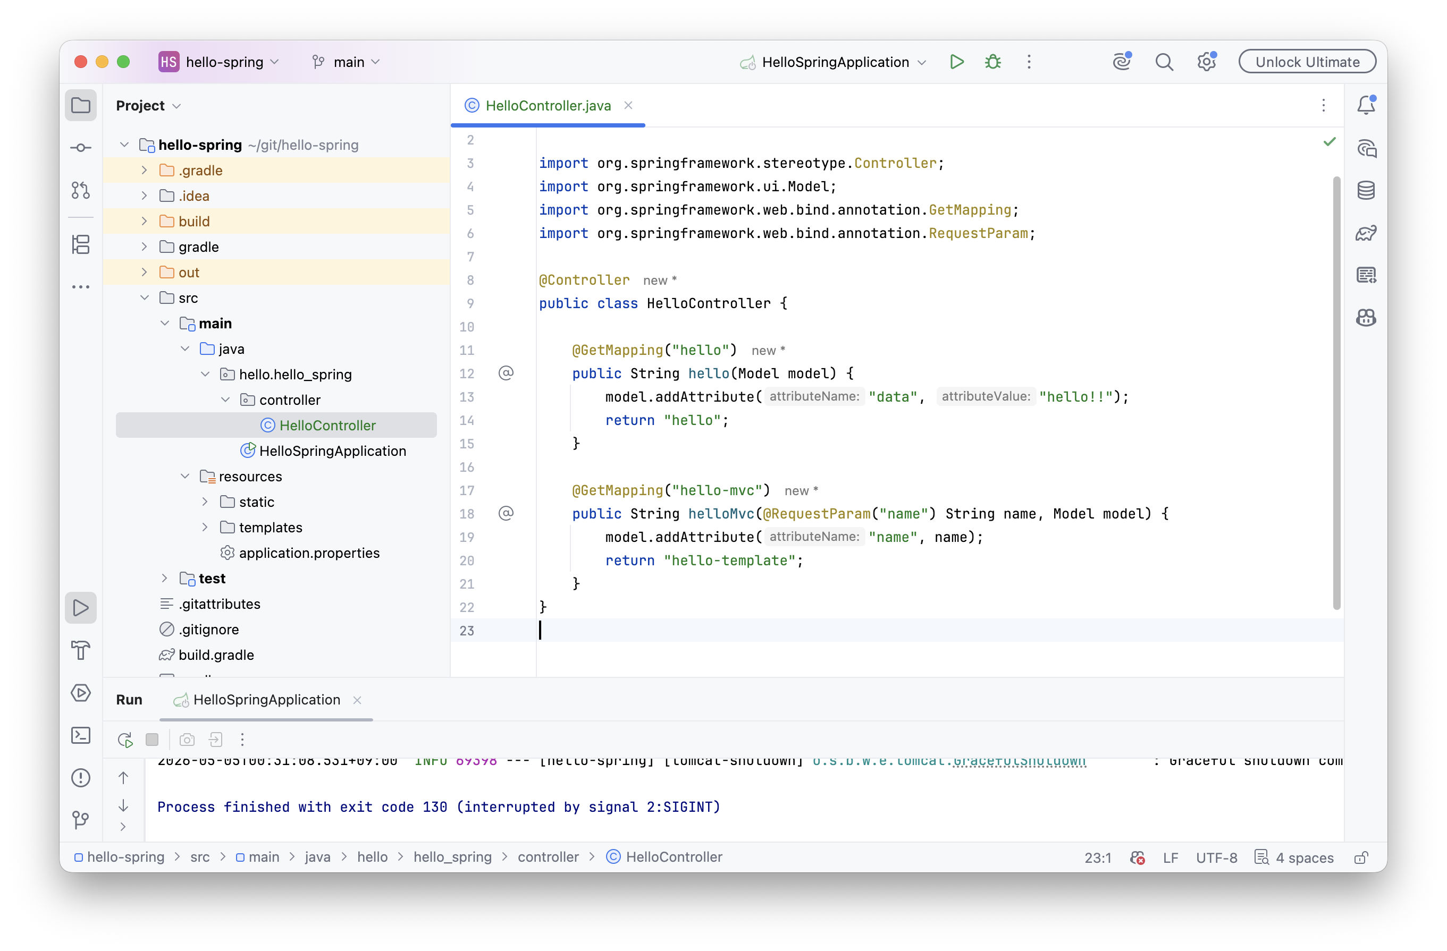Debug HelloSpringApplication with the bug icon

(993, 62)
